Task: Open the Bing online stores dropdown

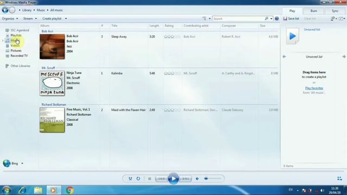Action: 22,164
